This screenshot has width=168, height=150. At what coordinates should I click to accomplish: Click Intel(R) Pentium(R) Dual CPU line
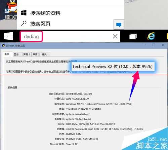(x=104, y=129)
